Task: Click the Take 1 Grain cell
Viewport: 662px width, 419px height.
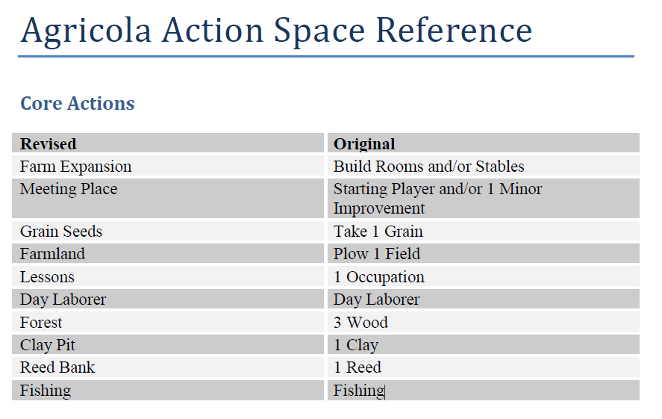Action: pos(484,231)
